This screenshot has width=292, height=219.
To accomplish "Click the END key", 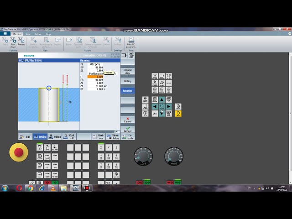I will pos(155,114).
